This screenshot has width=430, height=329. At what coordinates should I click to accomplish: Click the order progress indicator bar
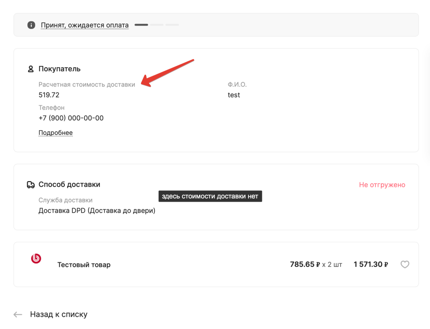coord(157,25)
